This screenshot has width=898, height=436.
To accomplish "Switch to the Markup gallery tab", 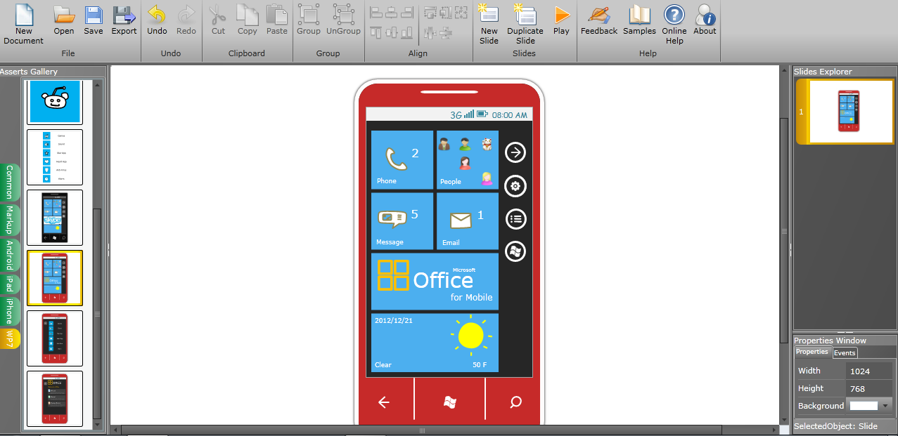I will [x=10, y=220].
